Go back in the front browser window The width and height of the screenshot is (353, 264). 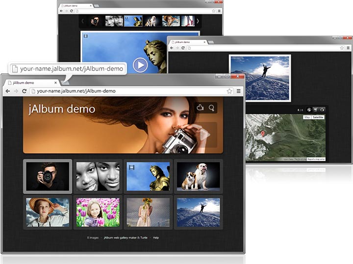pos(8,91)
